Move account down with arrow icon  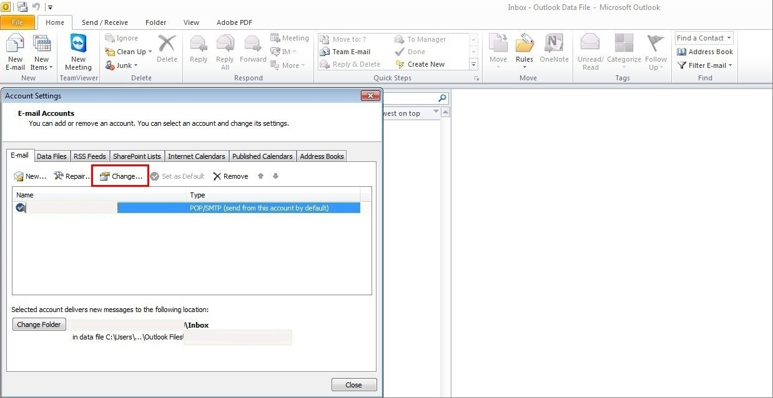point(275,176)
